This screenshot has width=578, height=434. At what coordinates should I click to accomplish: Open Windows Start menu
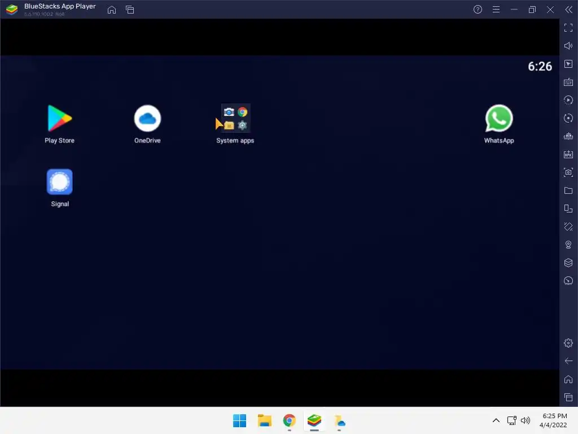239,420
